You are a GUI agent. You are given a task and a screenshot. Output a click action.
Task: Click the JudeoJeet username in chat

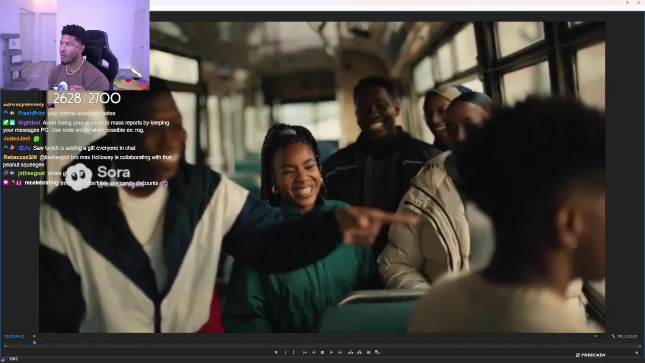(17, 139)
